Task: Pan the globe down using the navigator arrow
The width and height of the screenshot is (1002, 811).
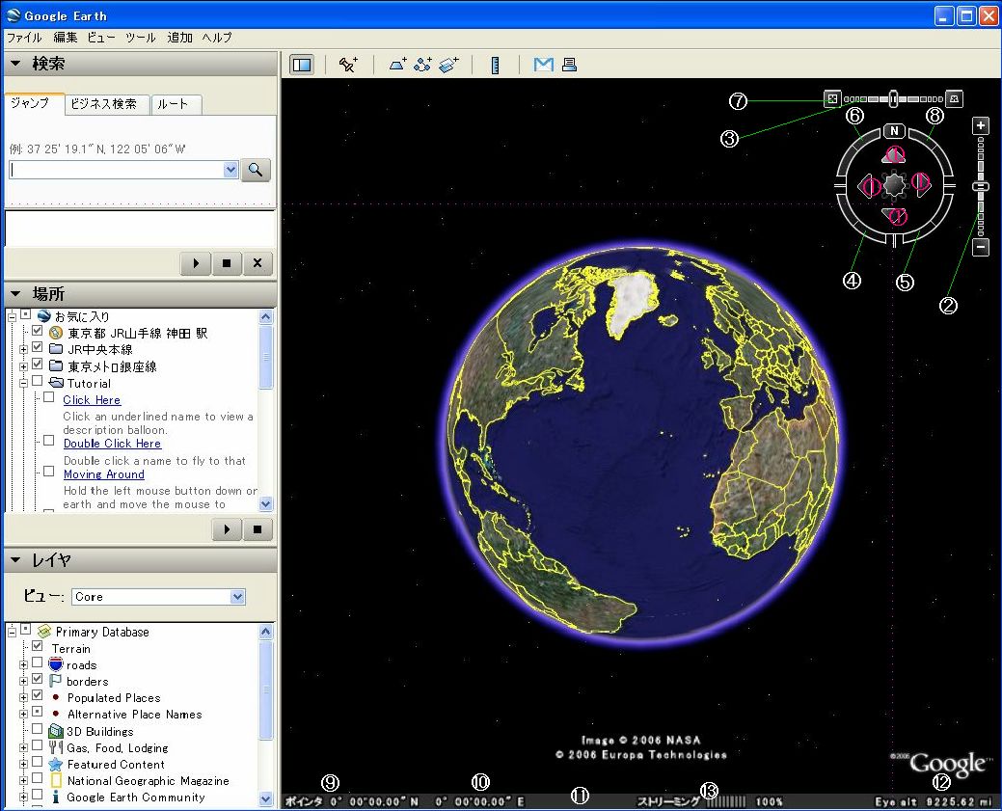Action: tap(895, 215)
